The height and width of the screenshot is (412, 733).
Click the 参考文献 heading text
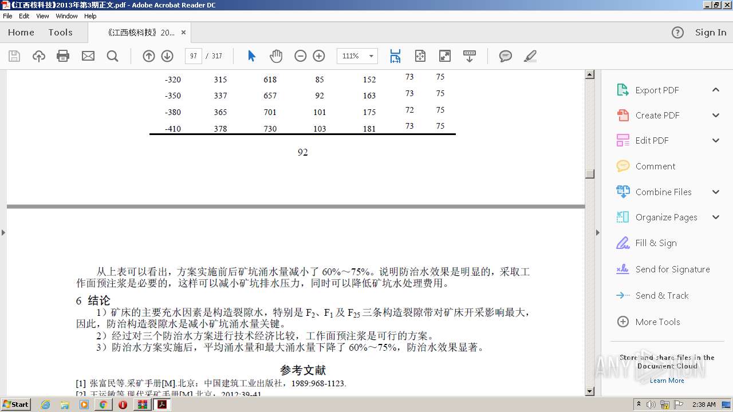click(x=303, y=370)
